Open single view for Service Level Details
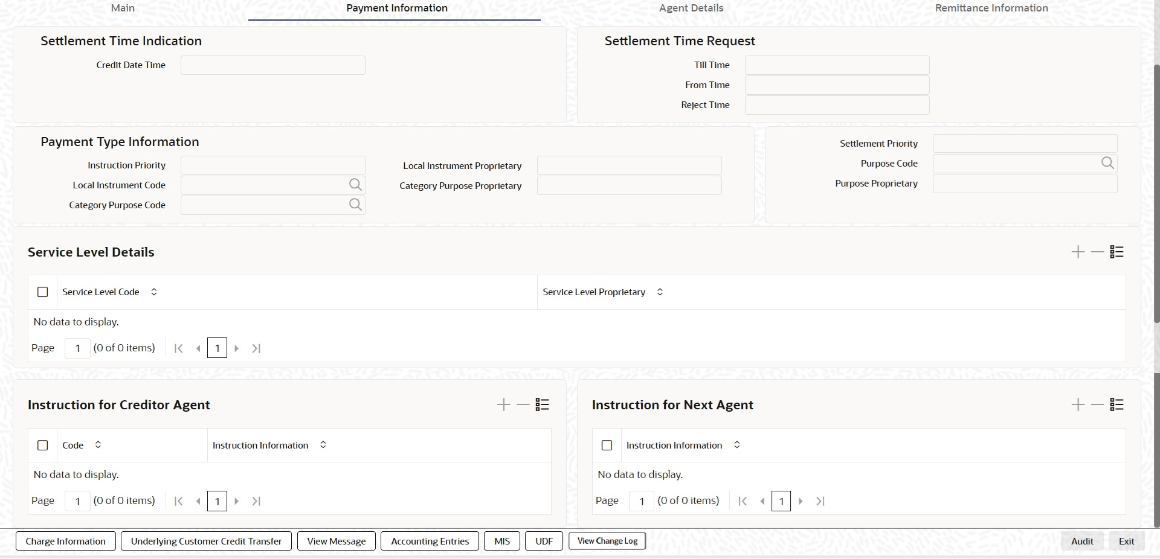This screenshot has width=1160, height=559. pos(1116,252)
